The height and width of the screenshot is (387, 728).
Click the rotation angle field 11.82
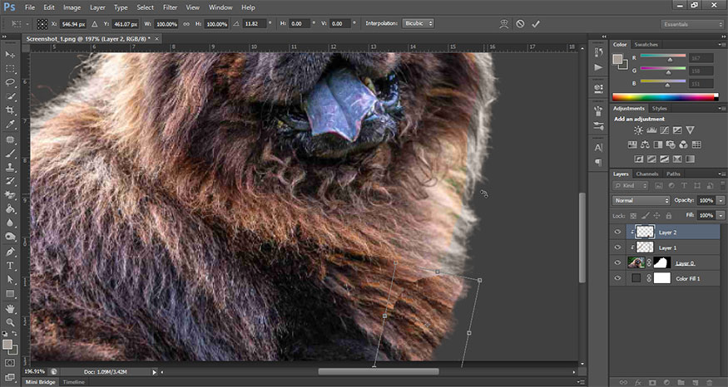click(255, 23)
